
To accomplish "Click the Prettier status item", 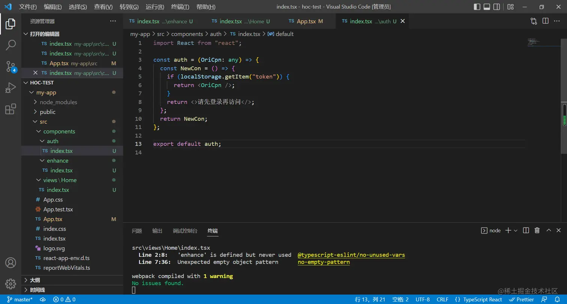I will (x=521, y=300).
